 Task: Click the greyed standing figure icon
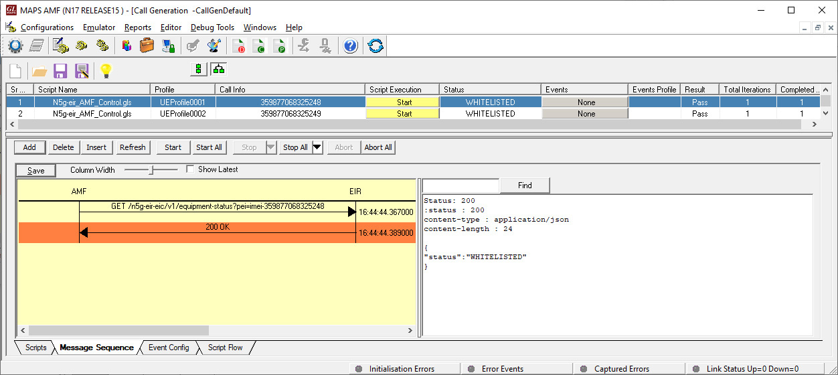325,46
